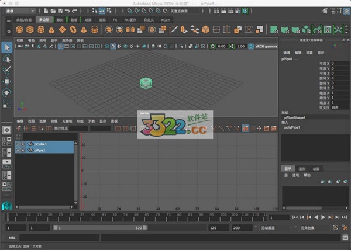This screenshot has width=351, height=250.
Task: Click the Maya logo icon in sidebar
Action: (x=6, y=204)
